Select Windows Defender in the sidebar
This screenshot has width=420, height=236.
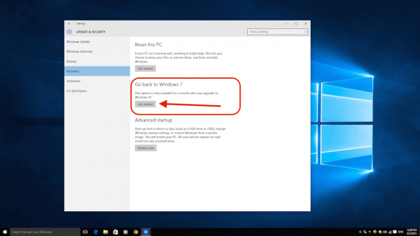[97, 52]
